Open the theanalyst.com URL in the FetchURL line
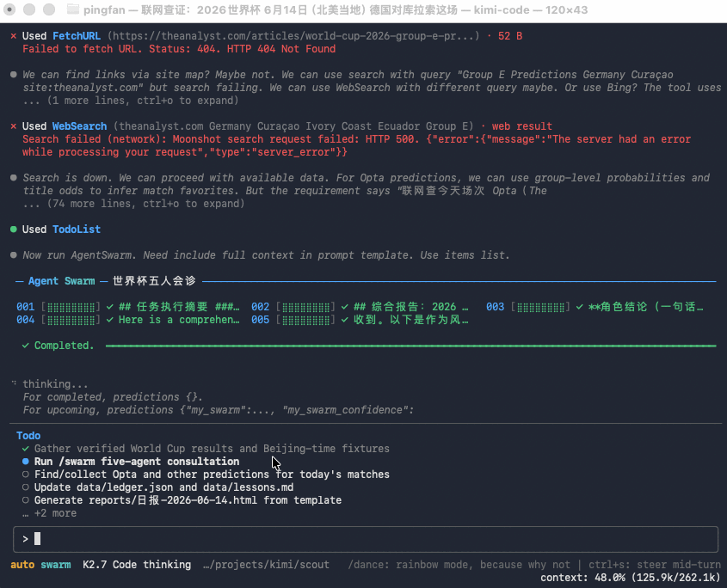 [293, 36]
